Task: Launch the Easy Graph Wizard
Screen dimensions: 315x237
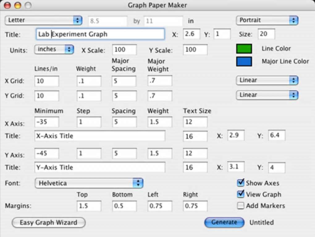Action: pyautogui.click(x=48, y=223)
